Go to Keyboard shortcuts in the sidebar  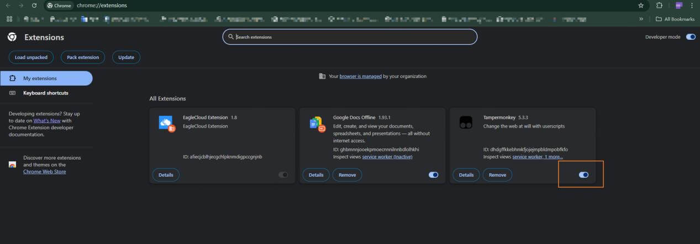pos(45,93)
